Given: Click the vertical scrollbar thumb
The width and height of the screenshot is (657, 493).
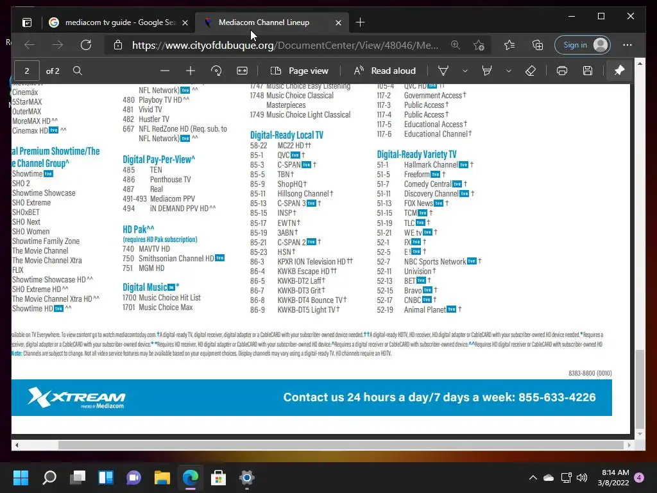Looking at the screenshot, I should click(640, 390).
